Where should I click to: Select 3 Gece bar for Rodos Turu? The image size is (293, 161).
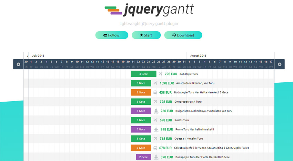tap(141, 120)
